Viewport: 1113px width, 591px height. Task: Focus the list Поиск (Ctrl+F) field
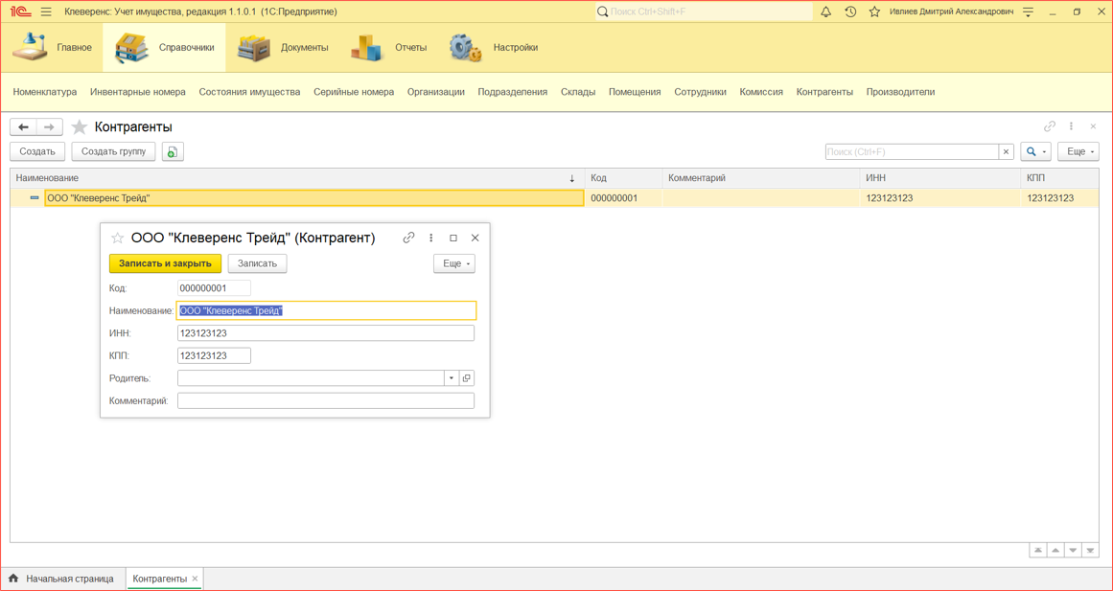(912, 152)
